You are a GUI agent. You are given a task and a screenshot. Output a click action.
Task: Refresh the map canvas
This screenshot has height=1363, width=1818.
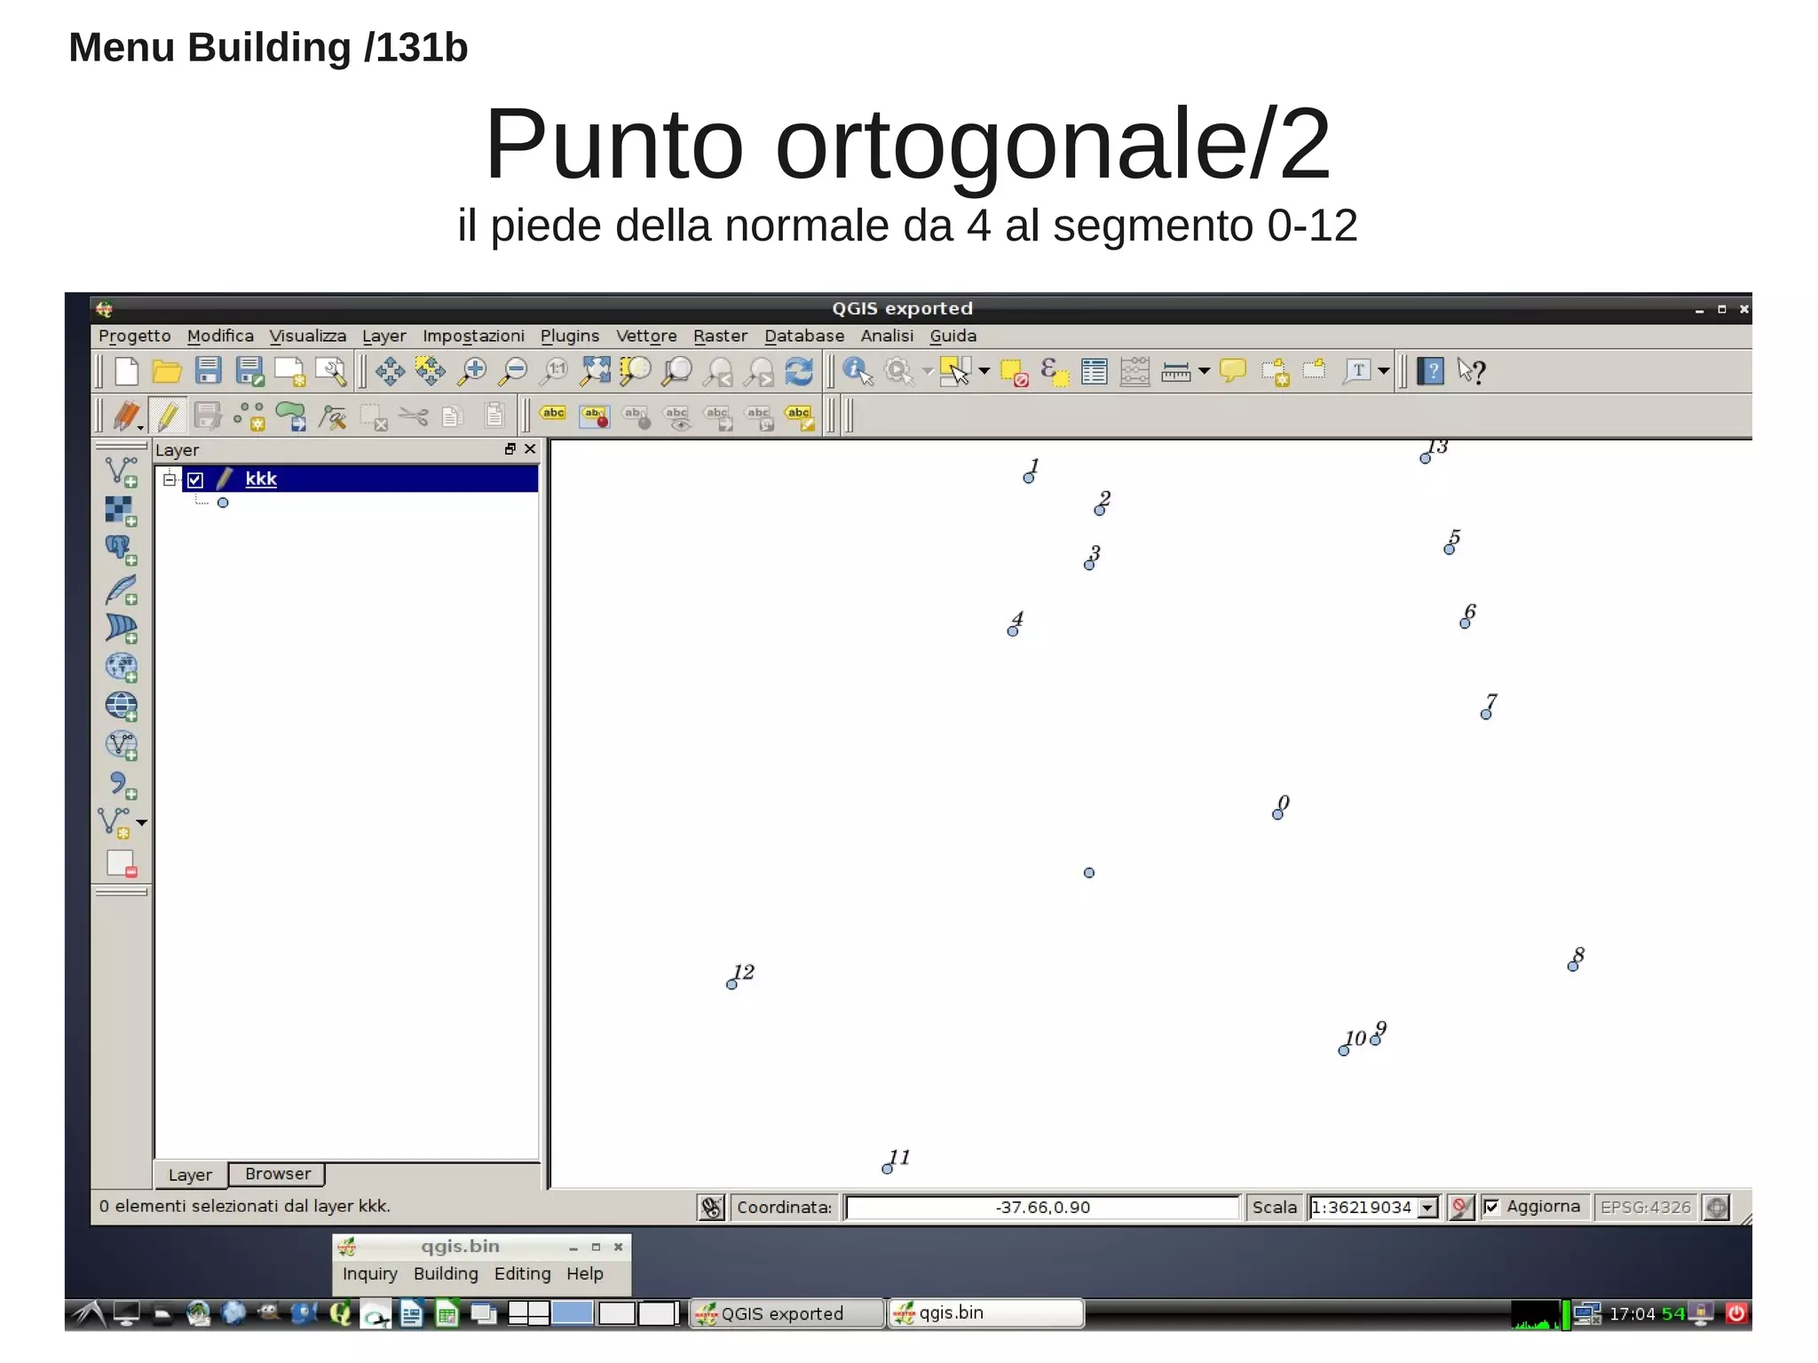tap(799, 371)
